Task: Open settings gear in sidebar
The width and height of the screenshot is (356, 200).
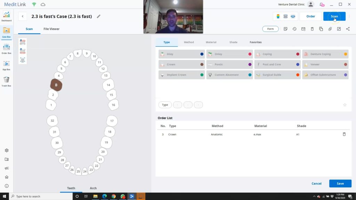Action: coord(7,150)
